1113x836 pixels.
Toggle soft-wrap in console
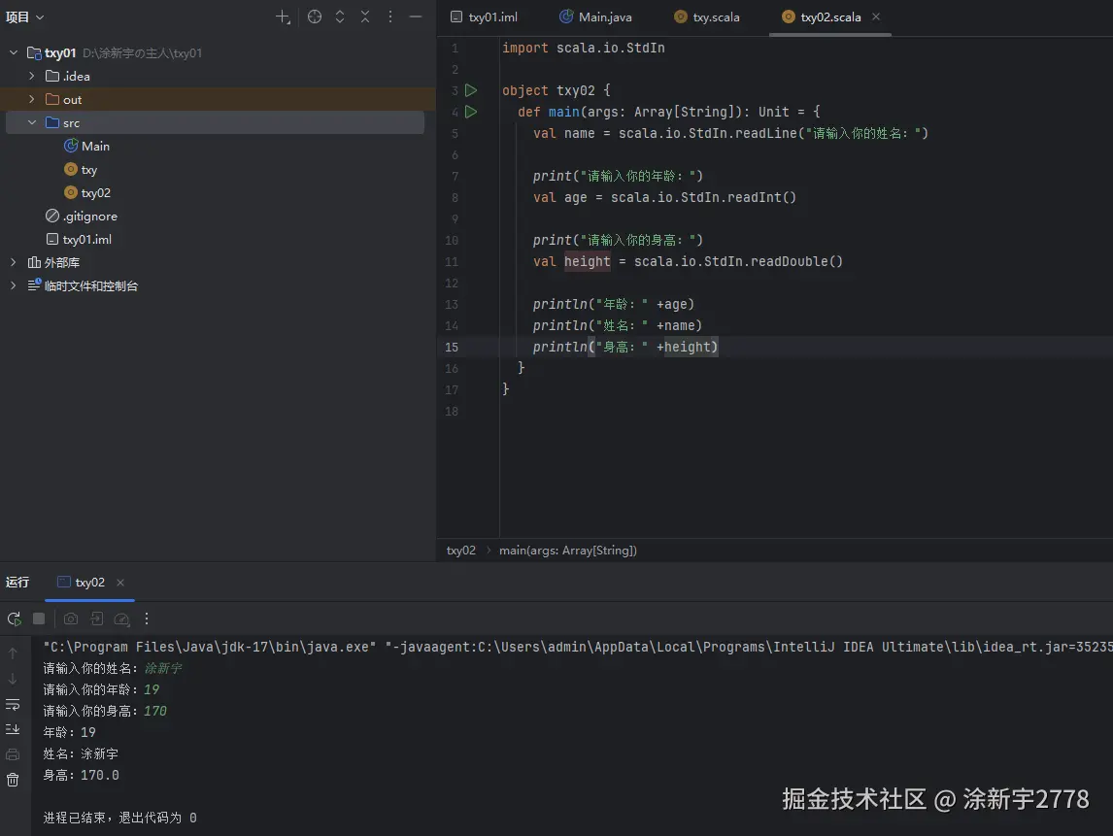coord(13,704)
